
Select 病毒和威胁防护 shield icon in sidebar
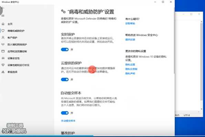3,31
